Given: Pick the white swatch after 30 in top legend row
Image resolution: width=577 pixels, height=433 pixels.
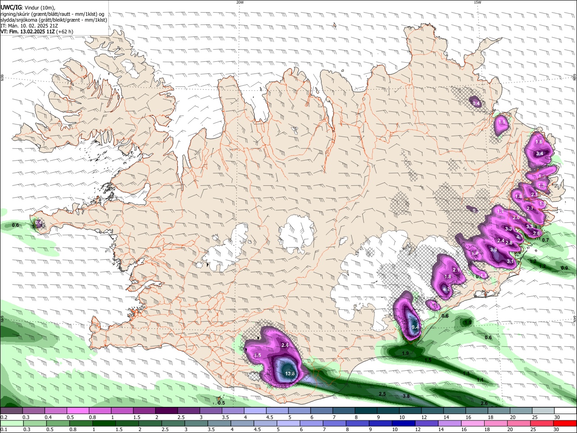Looking at the screenshot, I should 565,411.
